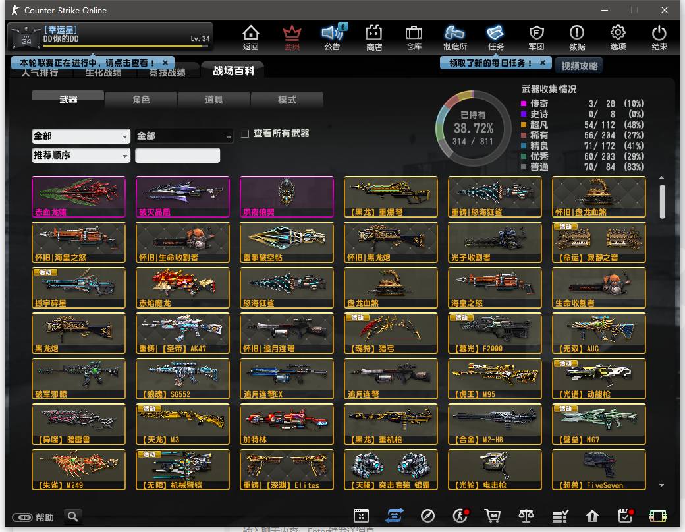
Task: Open the 会员 crown icon
Action: pyautogui.click(x=292, y=38)
